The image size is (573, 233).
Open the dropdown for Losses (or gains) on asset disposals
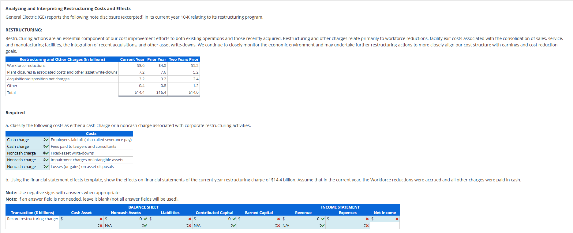(x=28, y=166)
